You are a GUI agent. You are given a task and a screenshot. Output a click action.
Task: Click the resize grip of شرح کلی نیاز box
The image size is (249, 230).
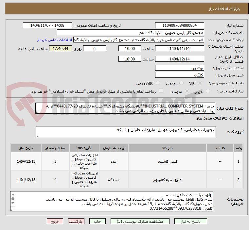pos(37,112)
